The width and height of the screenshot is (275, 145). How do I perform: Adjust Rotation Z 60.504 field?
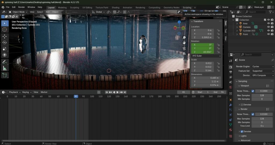click(202, 52)
